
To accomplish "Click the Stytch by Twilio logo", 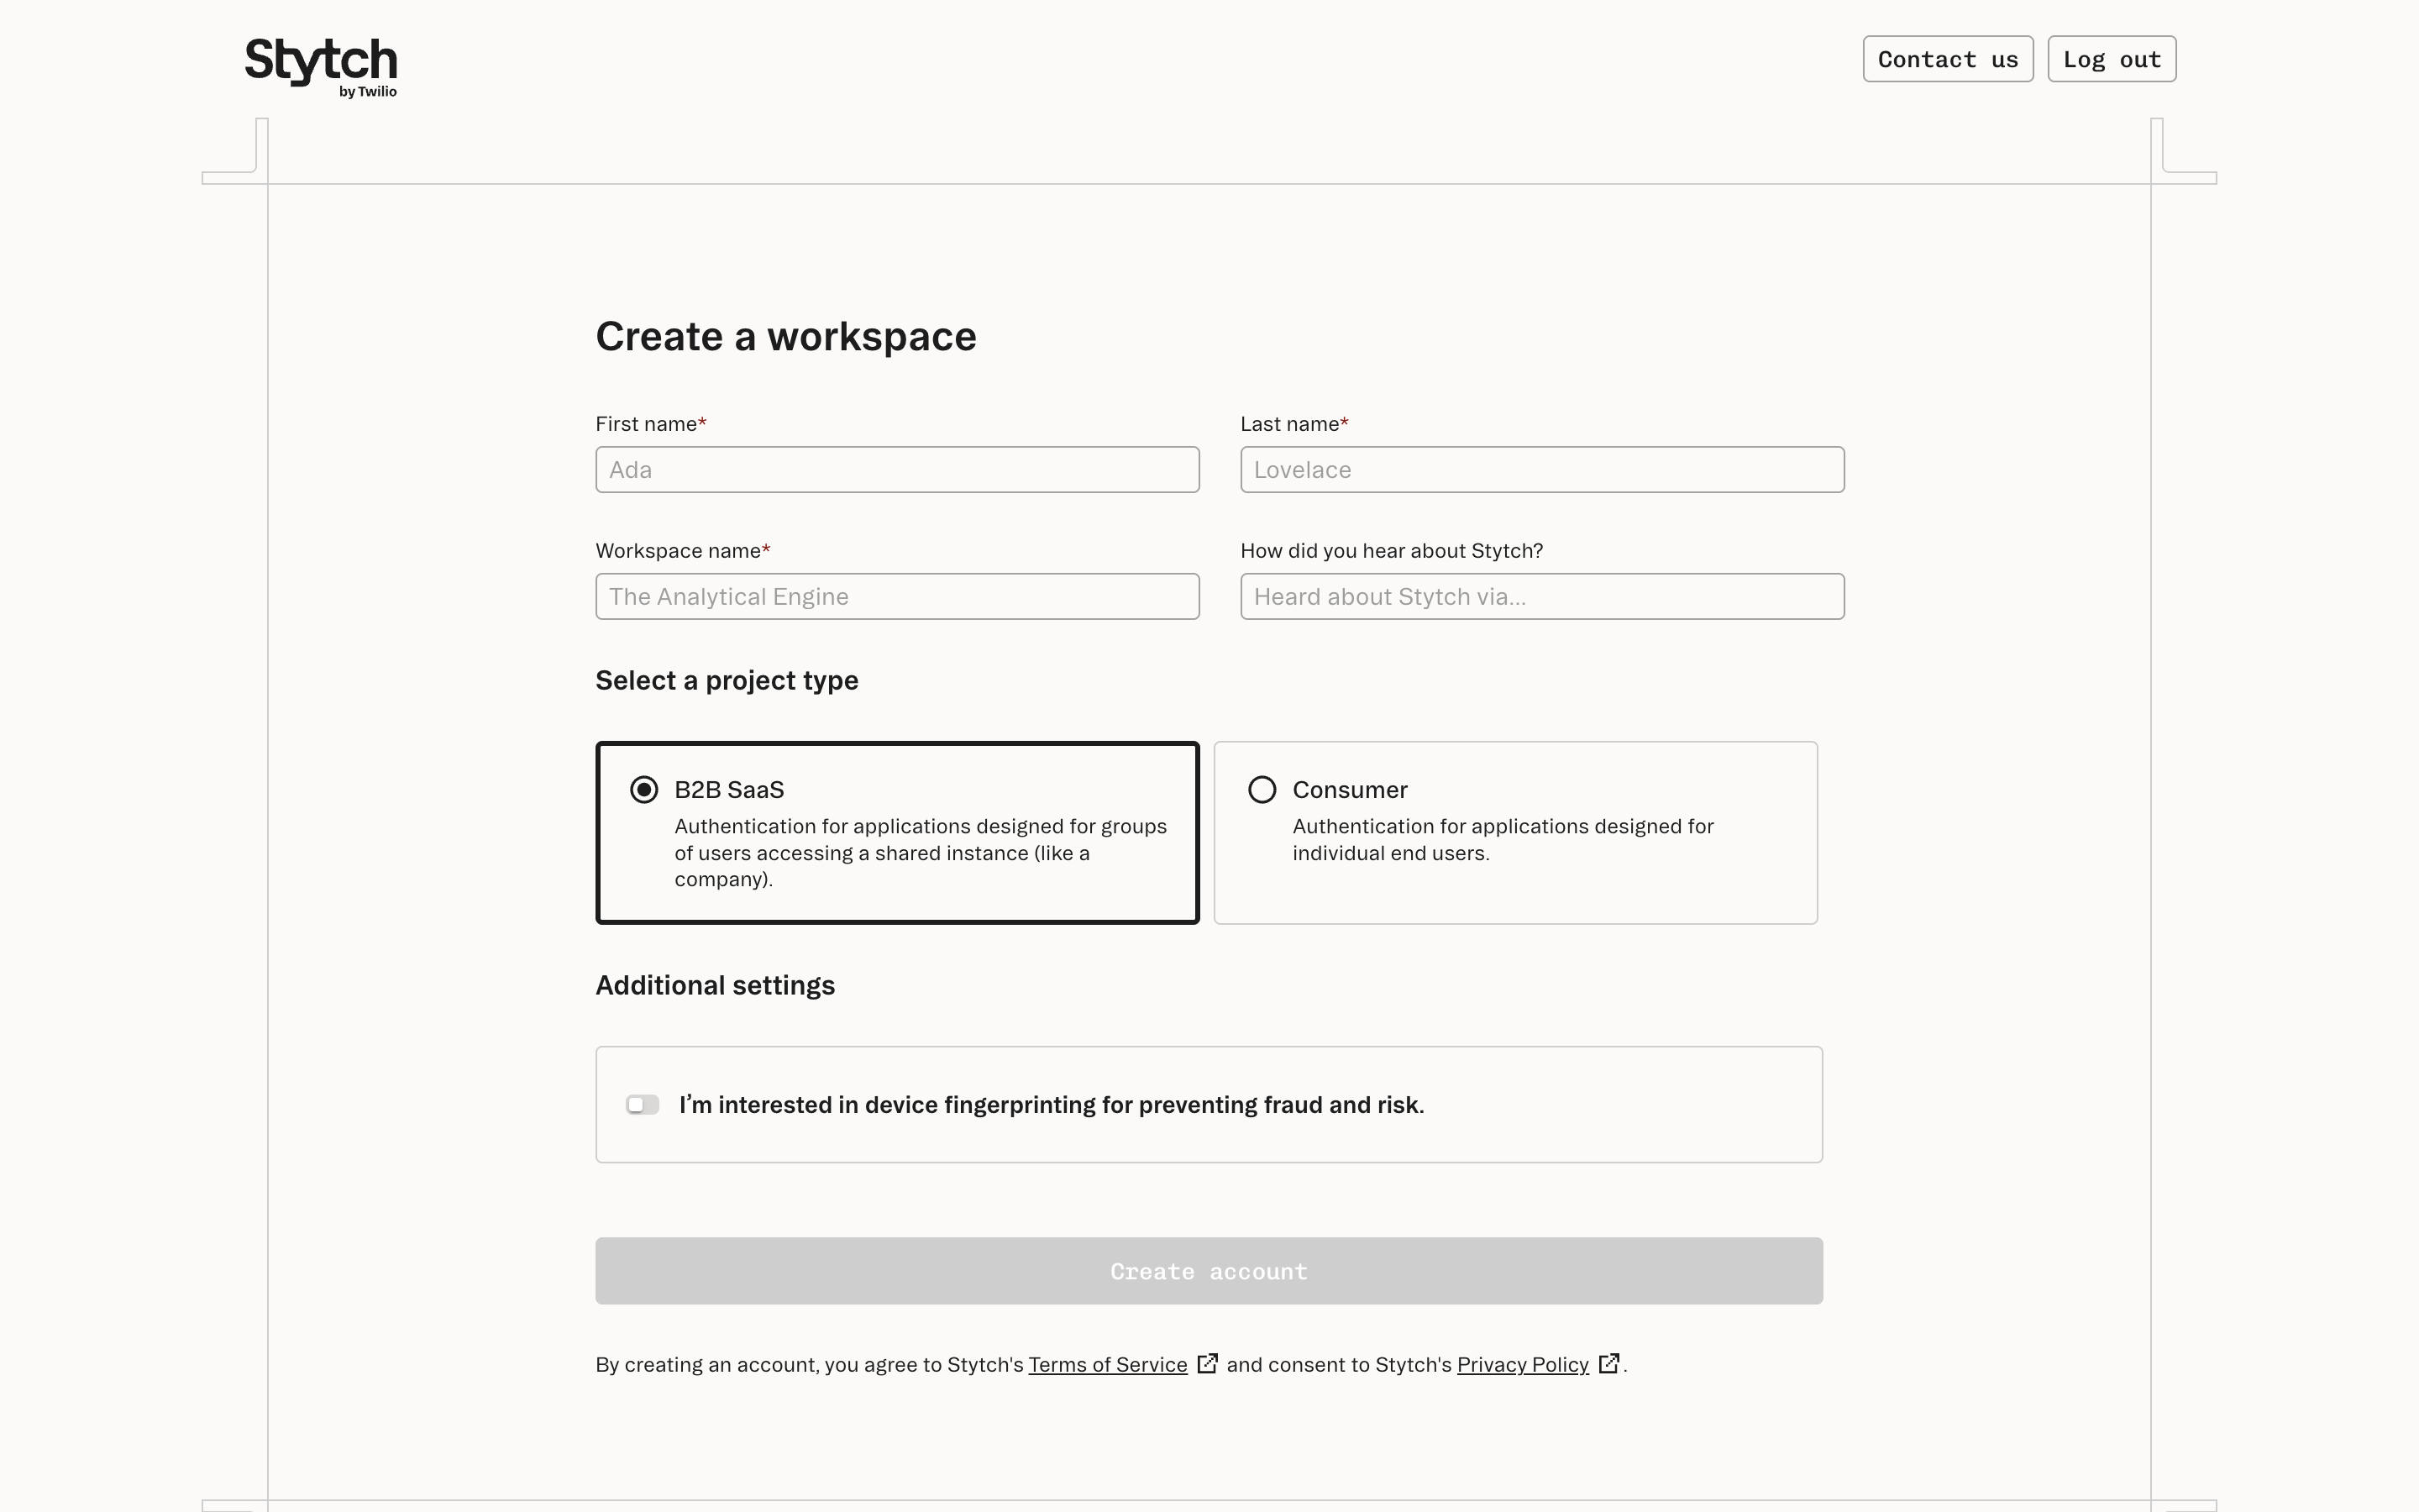I will 321,68.
